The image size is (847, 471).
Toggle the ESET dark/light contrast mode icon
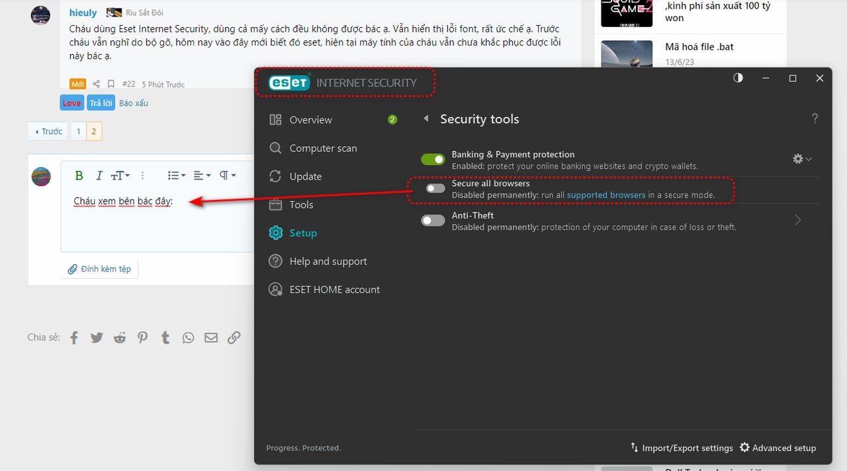[x=738, y=78]
